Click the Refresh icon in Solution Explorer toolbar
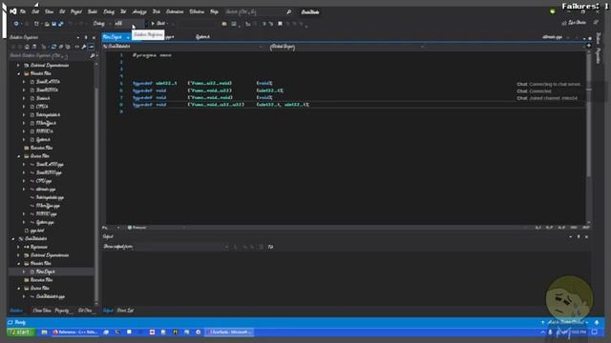 tap(53, 47)
